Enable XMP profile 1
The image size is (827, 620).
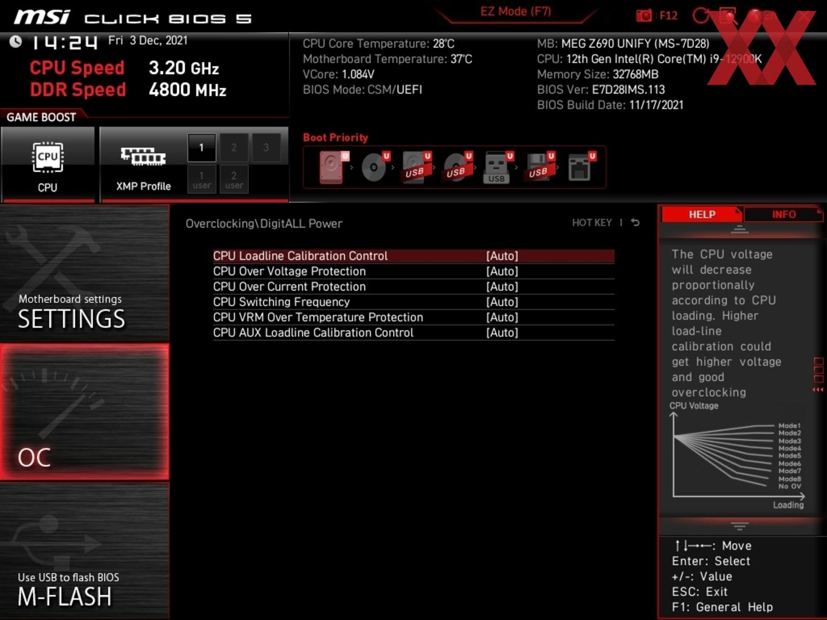point(201,148)
